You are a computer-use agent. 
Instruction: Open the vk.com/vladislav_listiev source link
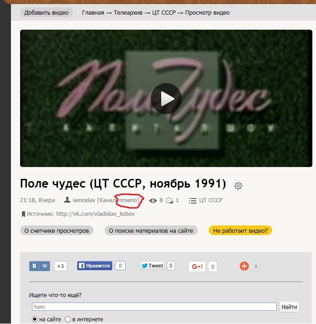tap(95, 214)
